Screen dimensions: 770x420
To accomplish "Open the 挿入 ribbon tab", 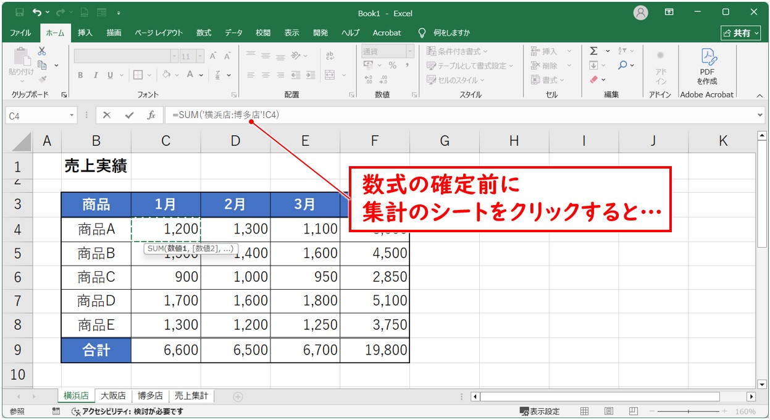I will coord(85,33).
